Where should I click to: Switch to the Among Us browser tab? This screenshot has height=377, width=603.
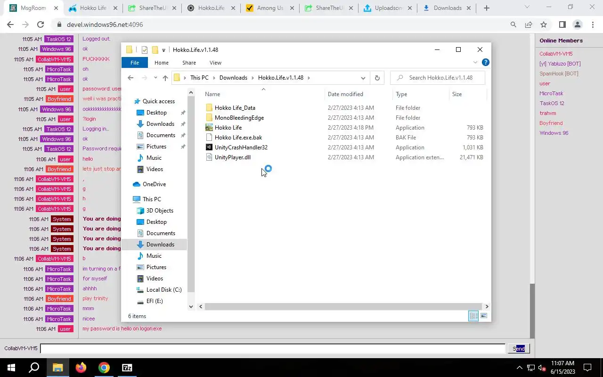pyautogui.click(x=270, y=8)
